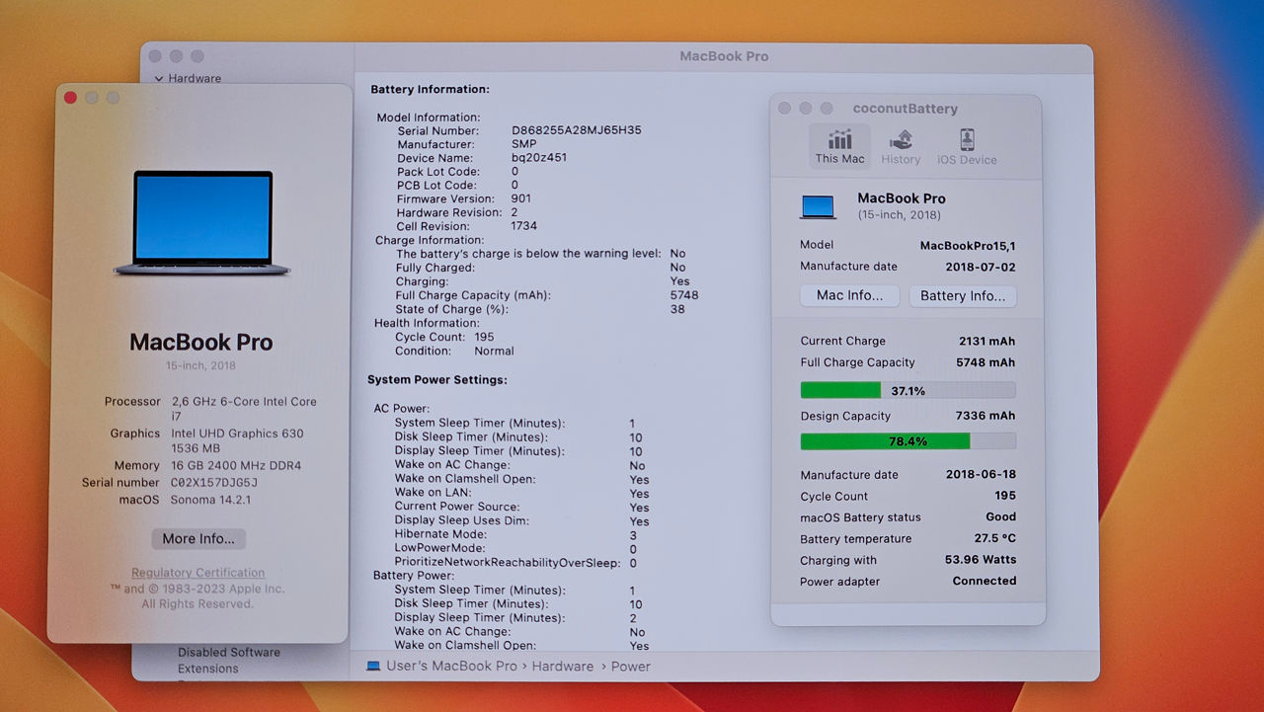Click the Battery Power section label
Screen dimensions: 1264x712
414,575
